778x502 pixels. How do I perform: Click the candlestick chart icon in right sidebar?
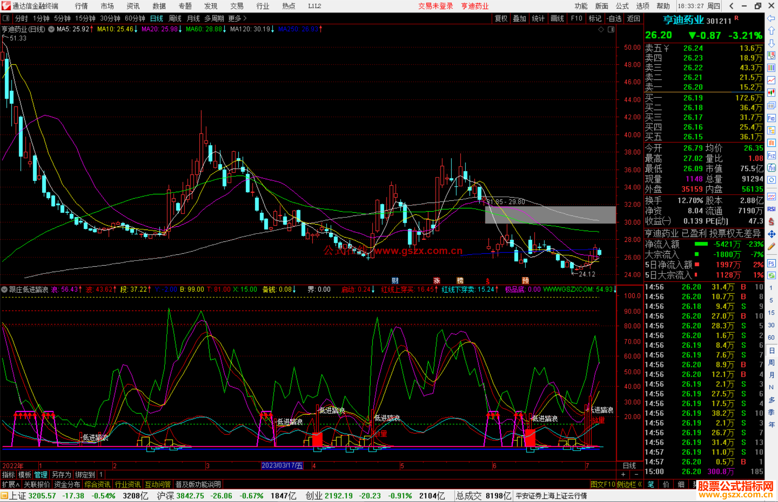click(771, 92)
